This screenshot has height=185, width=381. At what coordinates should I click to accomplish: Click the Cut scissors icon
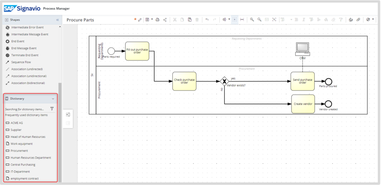pos(175,20)
